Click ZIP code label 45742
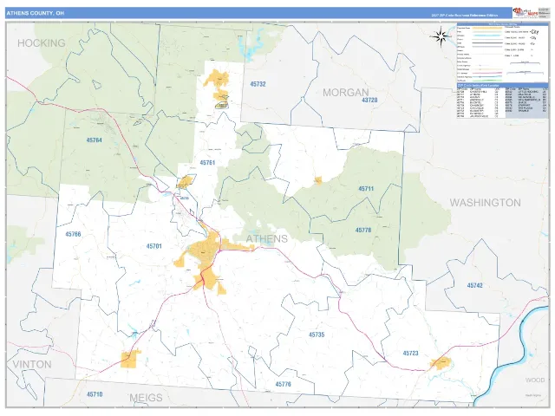Viewport: 555px width, 416px height. coord(474,285)
